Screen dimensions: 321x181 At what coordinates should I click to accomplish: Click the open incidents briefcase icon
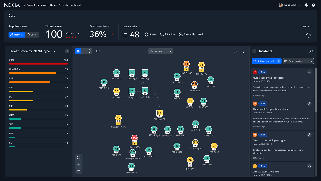(126, 35)
